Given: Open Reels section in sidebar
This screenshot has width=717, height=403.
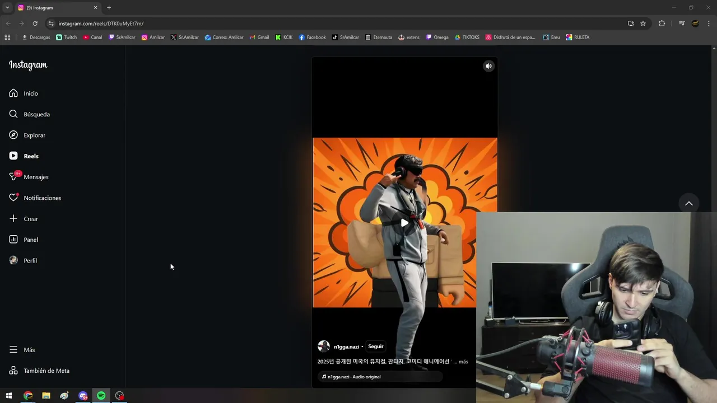Looking at the screenshot, I should (x=24, y=156).
